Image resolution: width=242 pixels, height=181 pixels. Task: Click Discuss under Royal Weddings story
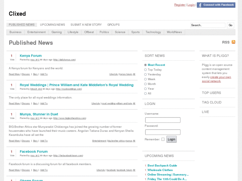[26, 104]
